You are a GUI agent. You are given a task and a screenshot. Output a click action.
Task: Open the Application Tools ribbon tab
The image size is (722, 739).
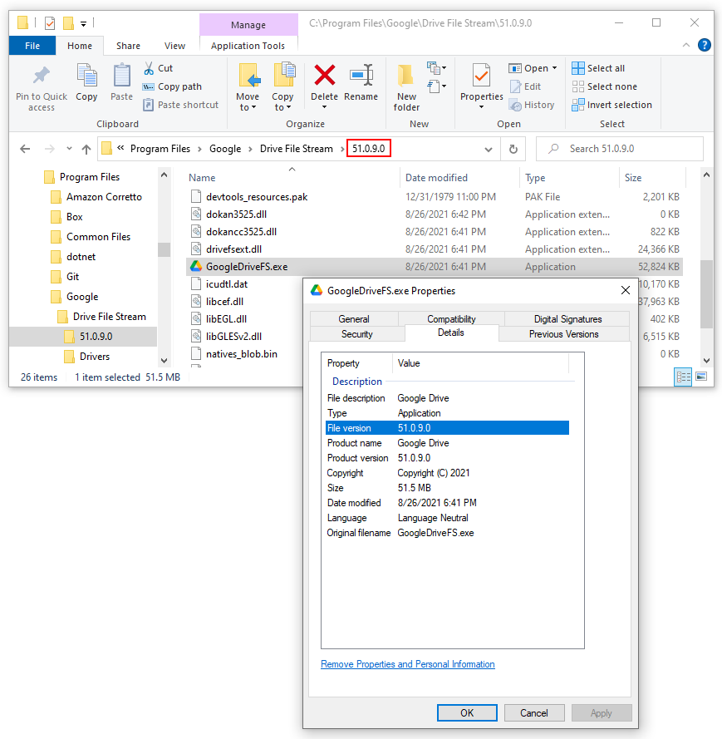[x=248, y=46]
